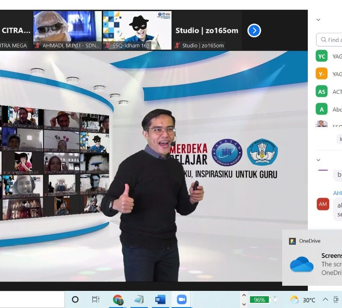The image size is (342, 308).
Task: Click the AM avatar in the chat
Action: (x=323, y=204)
